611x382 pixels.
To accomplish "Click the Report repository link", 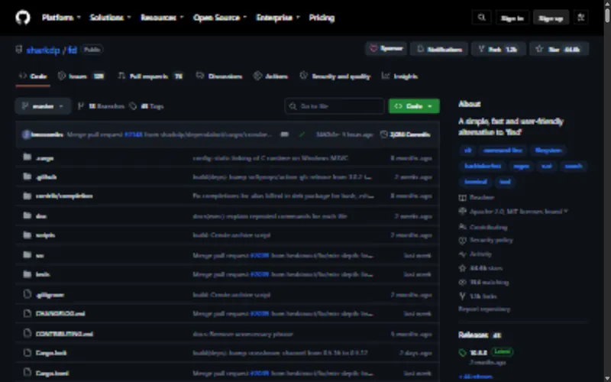I will click(x=484, y=309).
